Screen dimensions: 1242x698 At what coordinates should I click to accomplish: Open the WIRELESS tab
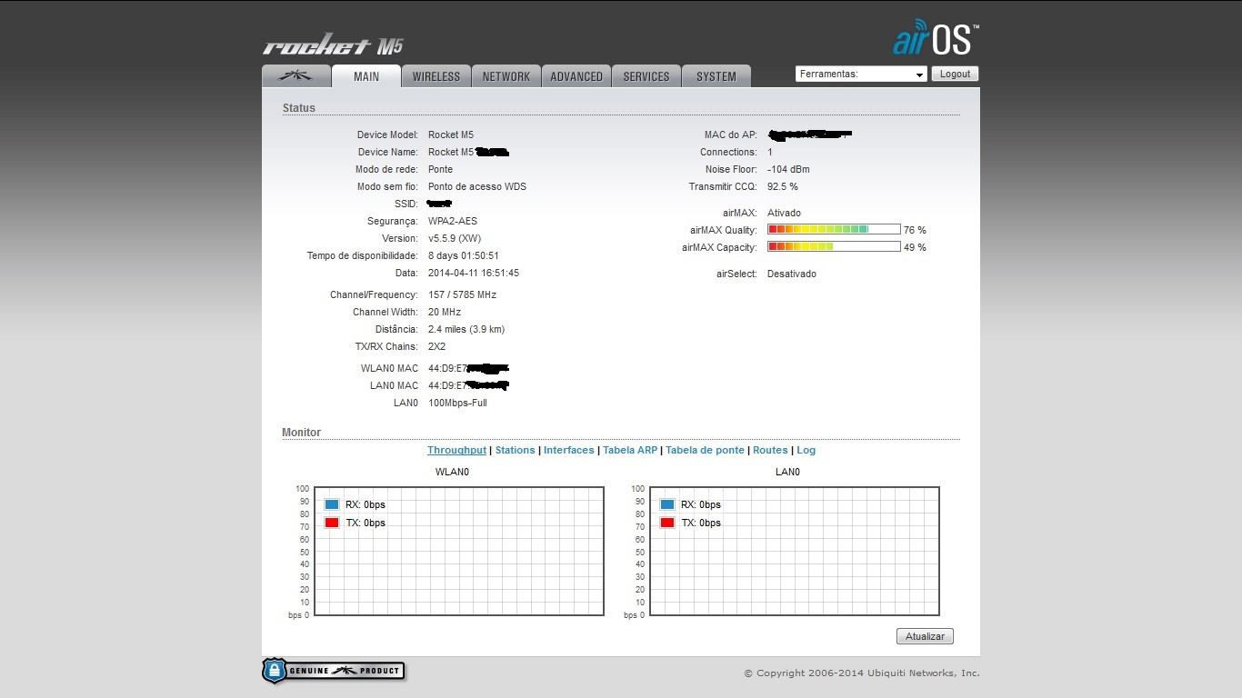coord(436,76)
